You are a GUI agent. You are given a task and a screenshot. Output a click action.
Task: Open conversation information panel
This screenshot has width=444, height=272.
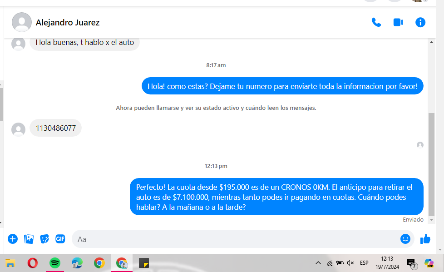click(x=420, y=22)
